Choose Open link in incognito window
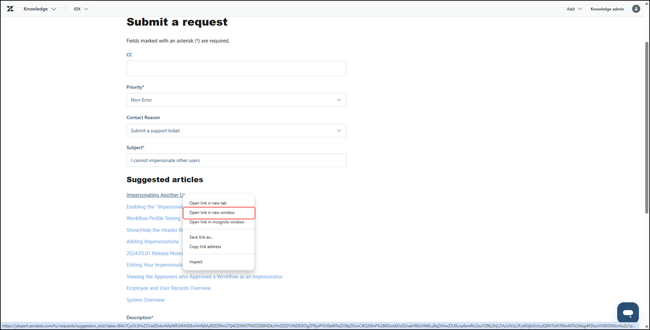The width and height of the screenshot is (650, 330). pos(217,222)
